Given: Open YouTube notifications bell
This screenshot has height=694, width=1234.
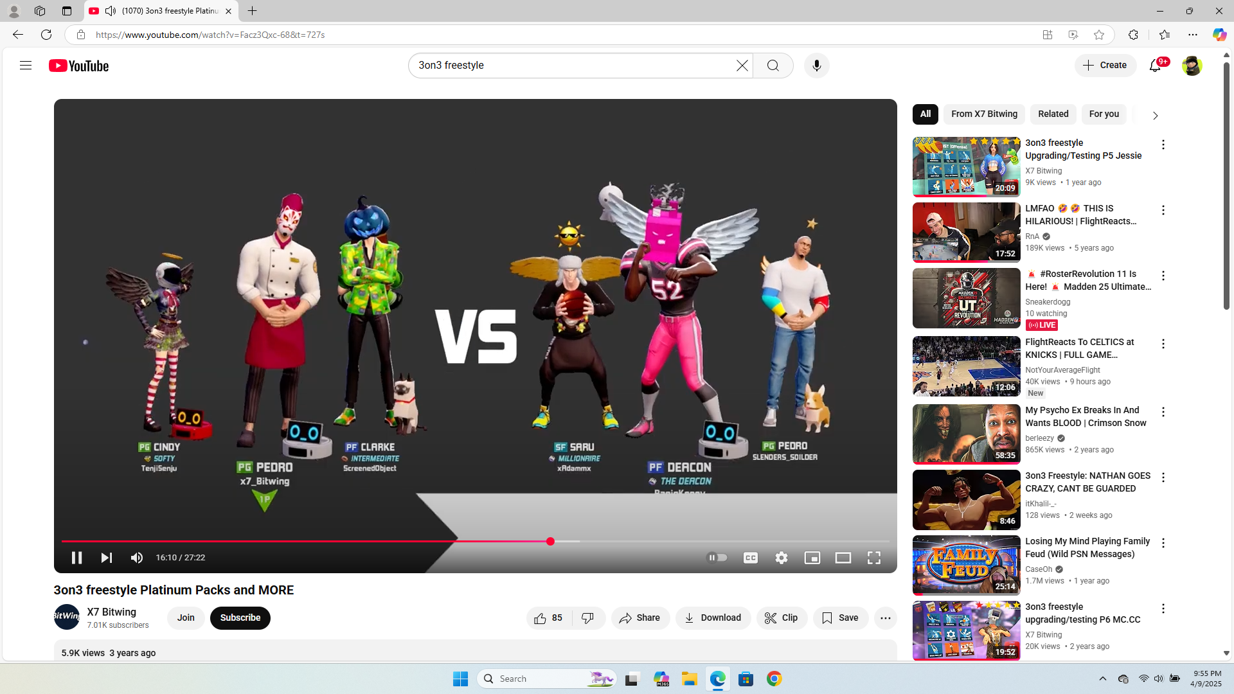Looking at the screenshot, I should [x=1155, y=66].
